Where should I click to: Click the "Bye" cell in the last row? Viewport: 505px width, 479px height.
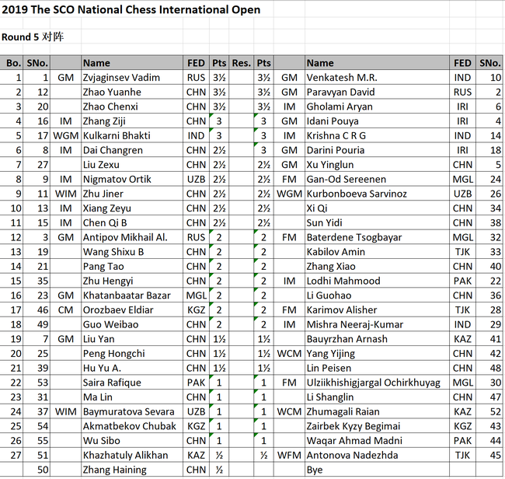pos(315,470)
